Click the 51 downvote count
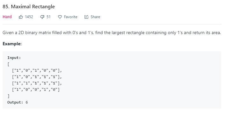The height and width of the screenshot is (115, 227). tap(48, 17)
